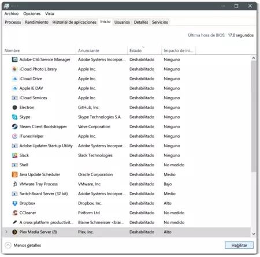Expand the Plex Media Server entry
260x257 pixels.
click(6, 232)
